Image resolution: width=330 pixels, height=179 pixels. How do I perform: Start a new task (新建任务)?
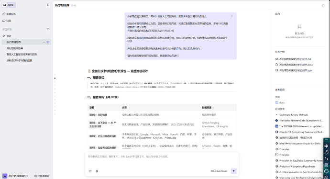click(9, 14)
